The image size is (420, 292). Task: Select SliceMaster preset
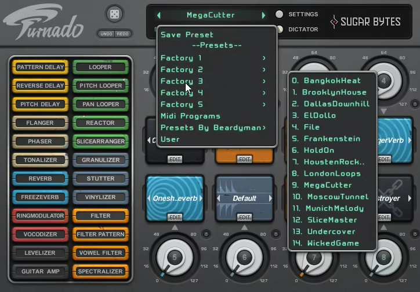324,220
